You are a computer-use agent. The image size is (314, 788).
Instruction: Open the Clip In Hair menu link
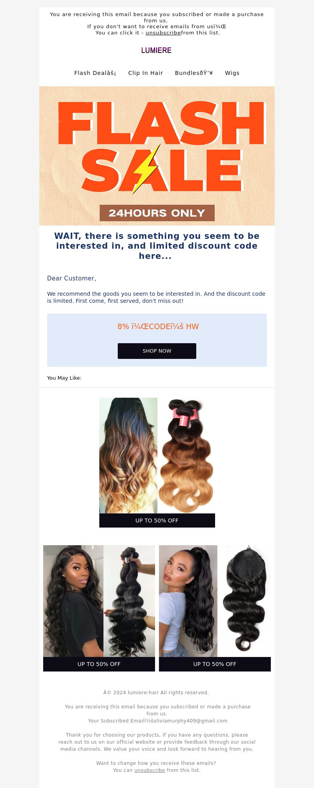146,73
